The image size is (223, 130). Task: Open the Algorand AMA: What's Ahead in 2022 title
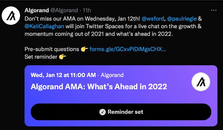coord(99,86)
